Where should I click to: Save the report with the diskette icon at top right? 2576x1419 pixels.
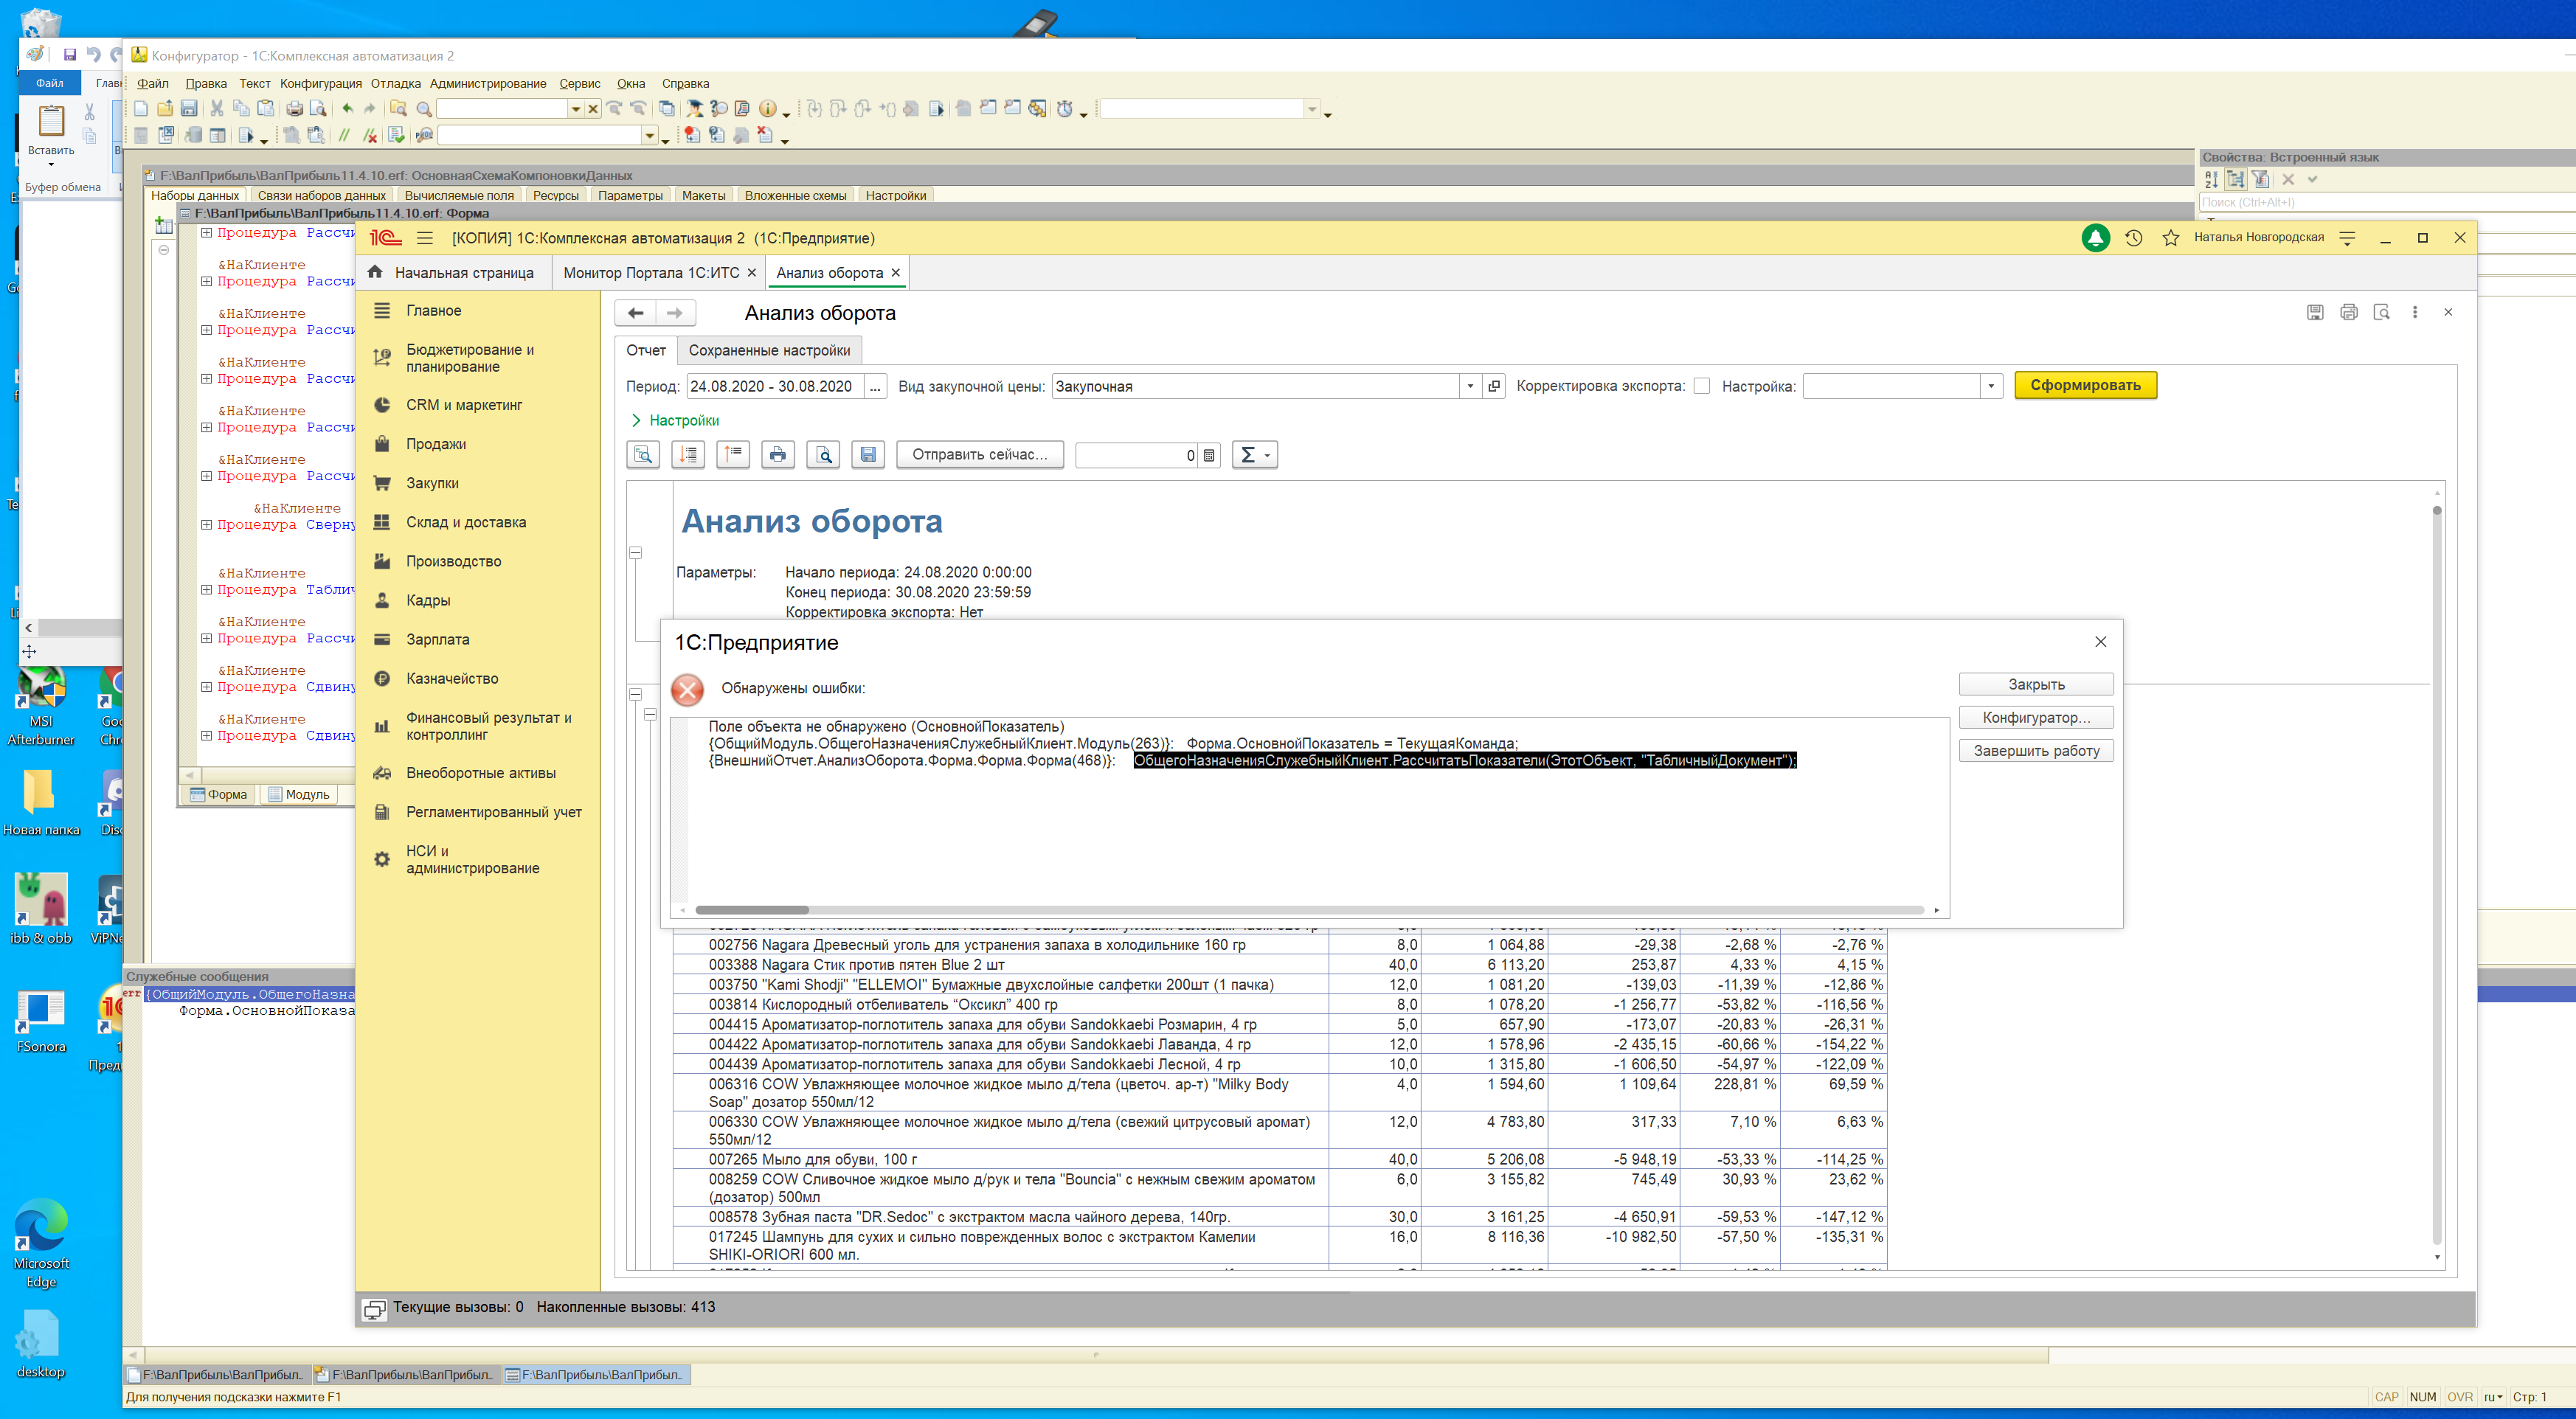pyautogui.click(x=2315, y=312)
